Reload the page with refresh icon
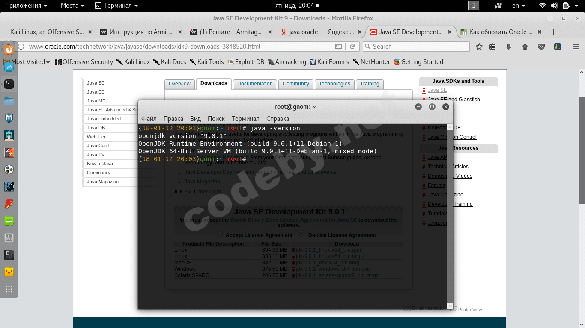 (352, 47)
